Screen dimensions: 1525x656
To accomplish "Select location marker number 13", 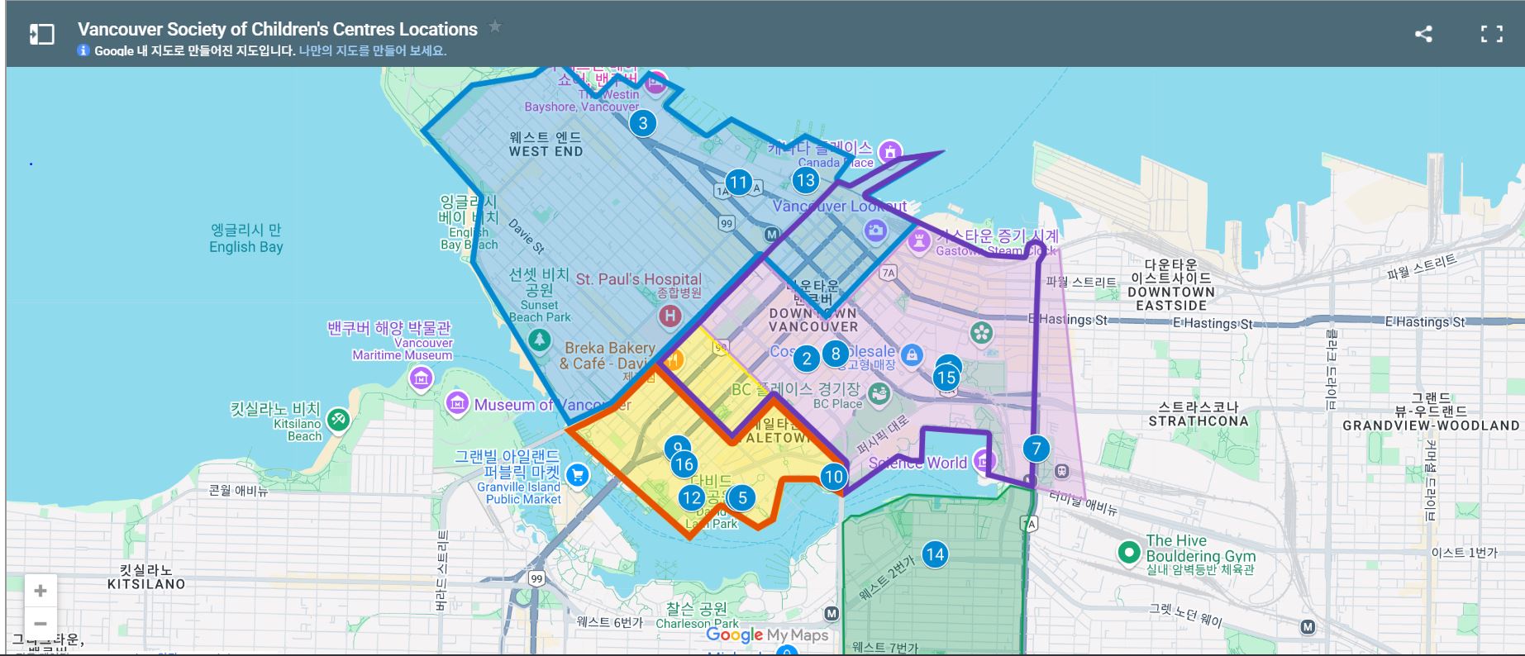I will pyautogui.click(x=805, y=180).
